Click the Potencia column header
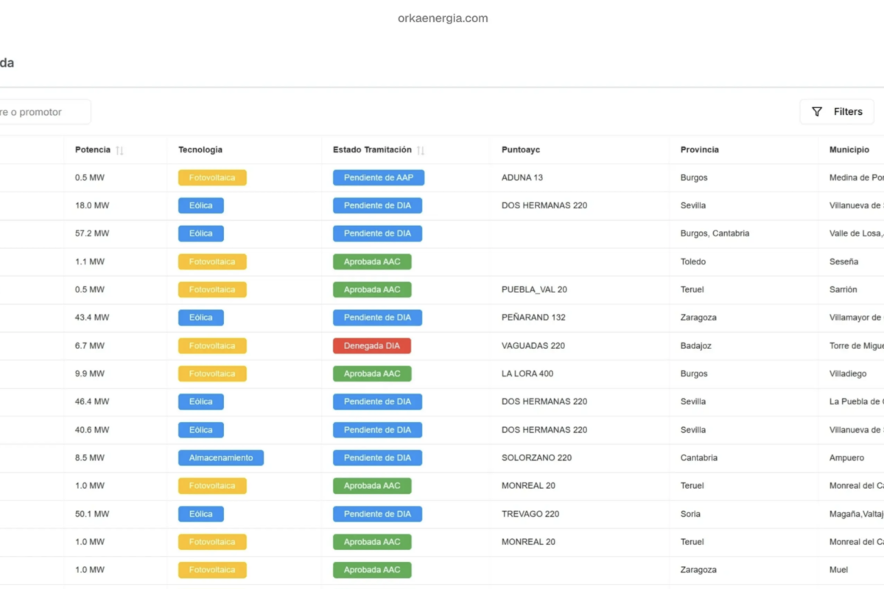The image size is (884, 589). pos(93,149)
